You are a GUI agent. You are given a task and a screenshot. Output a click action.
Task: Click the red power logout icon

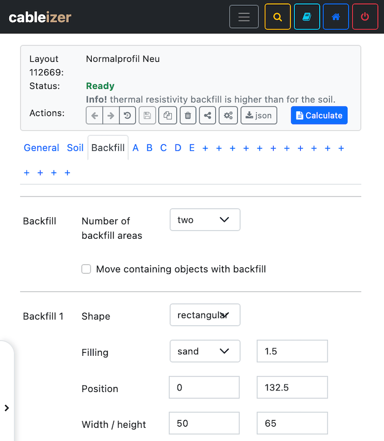coord(365,17)
